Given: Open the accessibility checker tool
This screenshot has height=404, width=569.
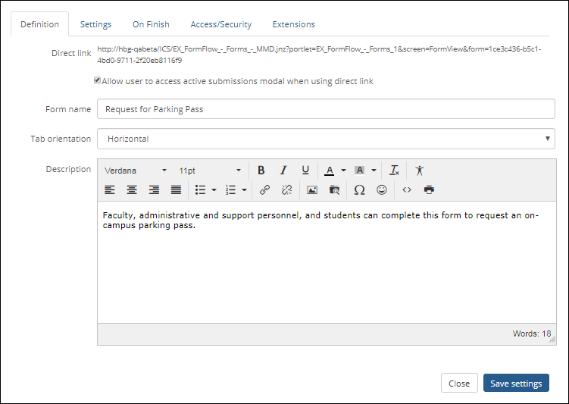Looking at the screenshot, I should (419, 171).
